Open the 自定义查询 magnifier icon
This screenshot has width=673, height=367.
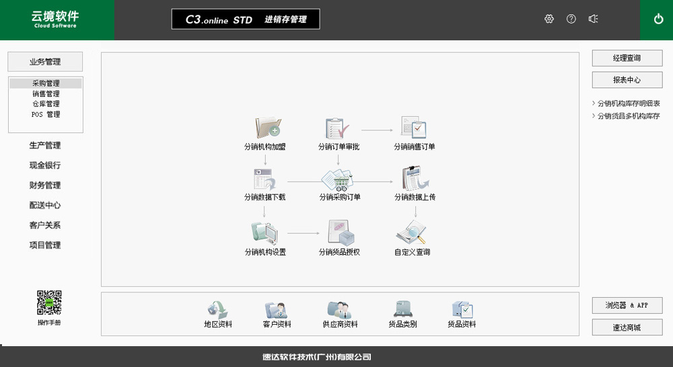pyautogui.click(x=412, y=233)
